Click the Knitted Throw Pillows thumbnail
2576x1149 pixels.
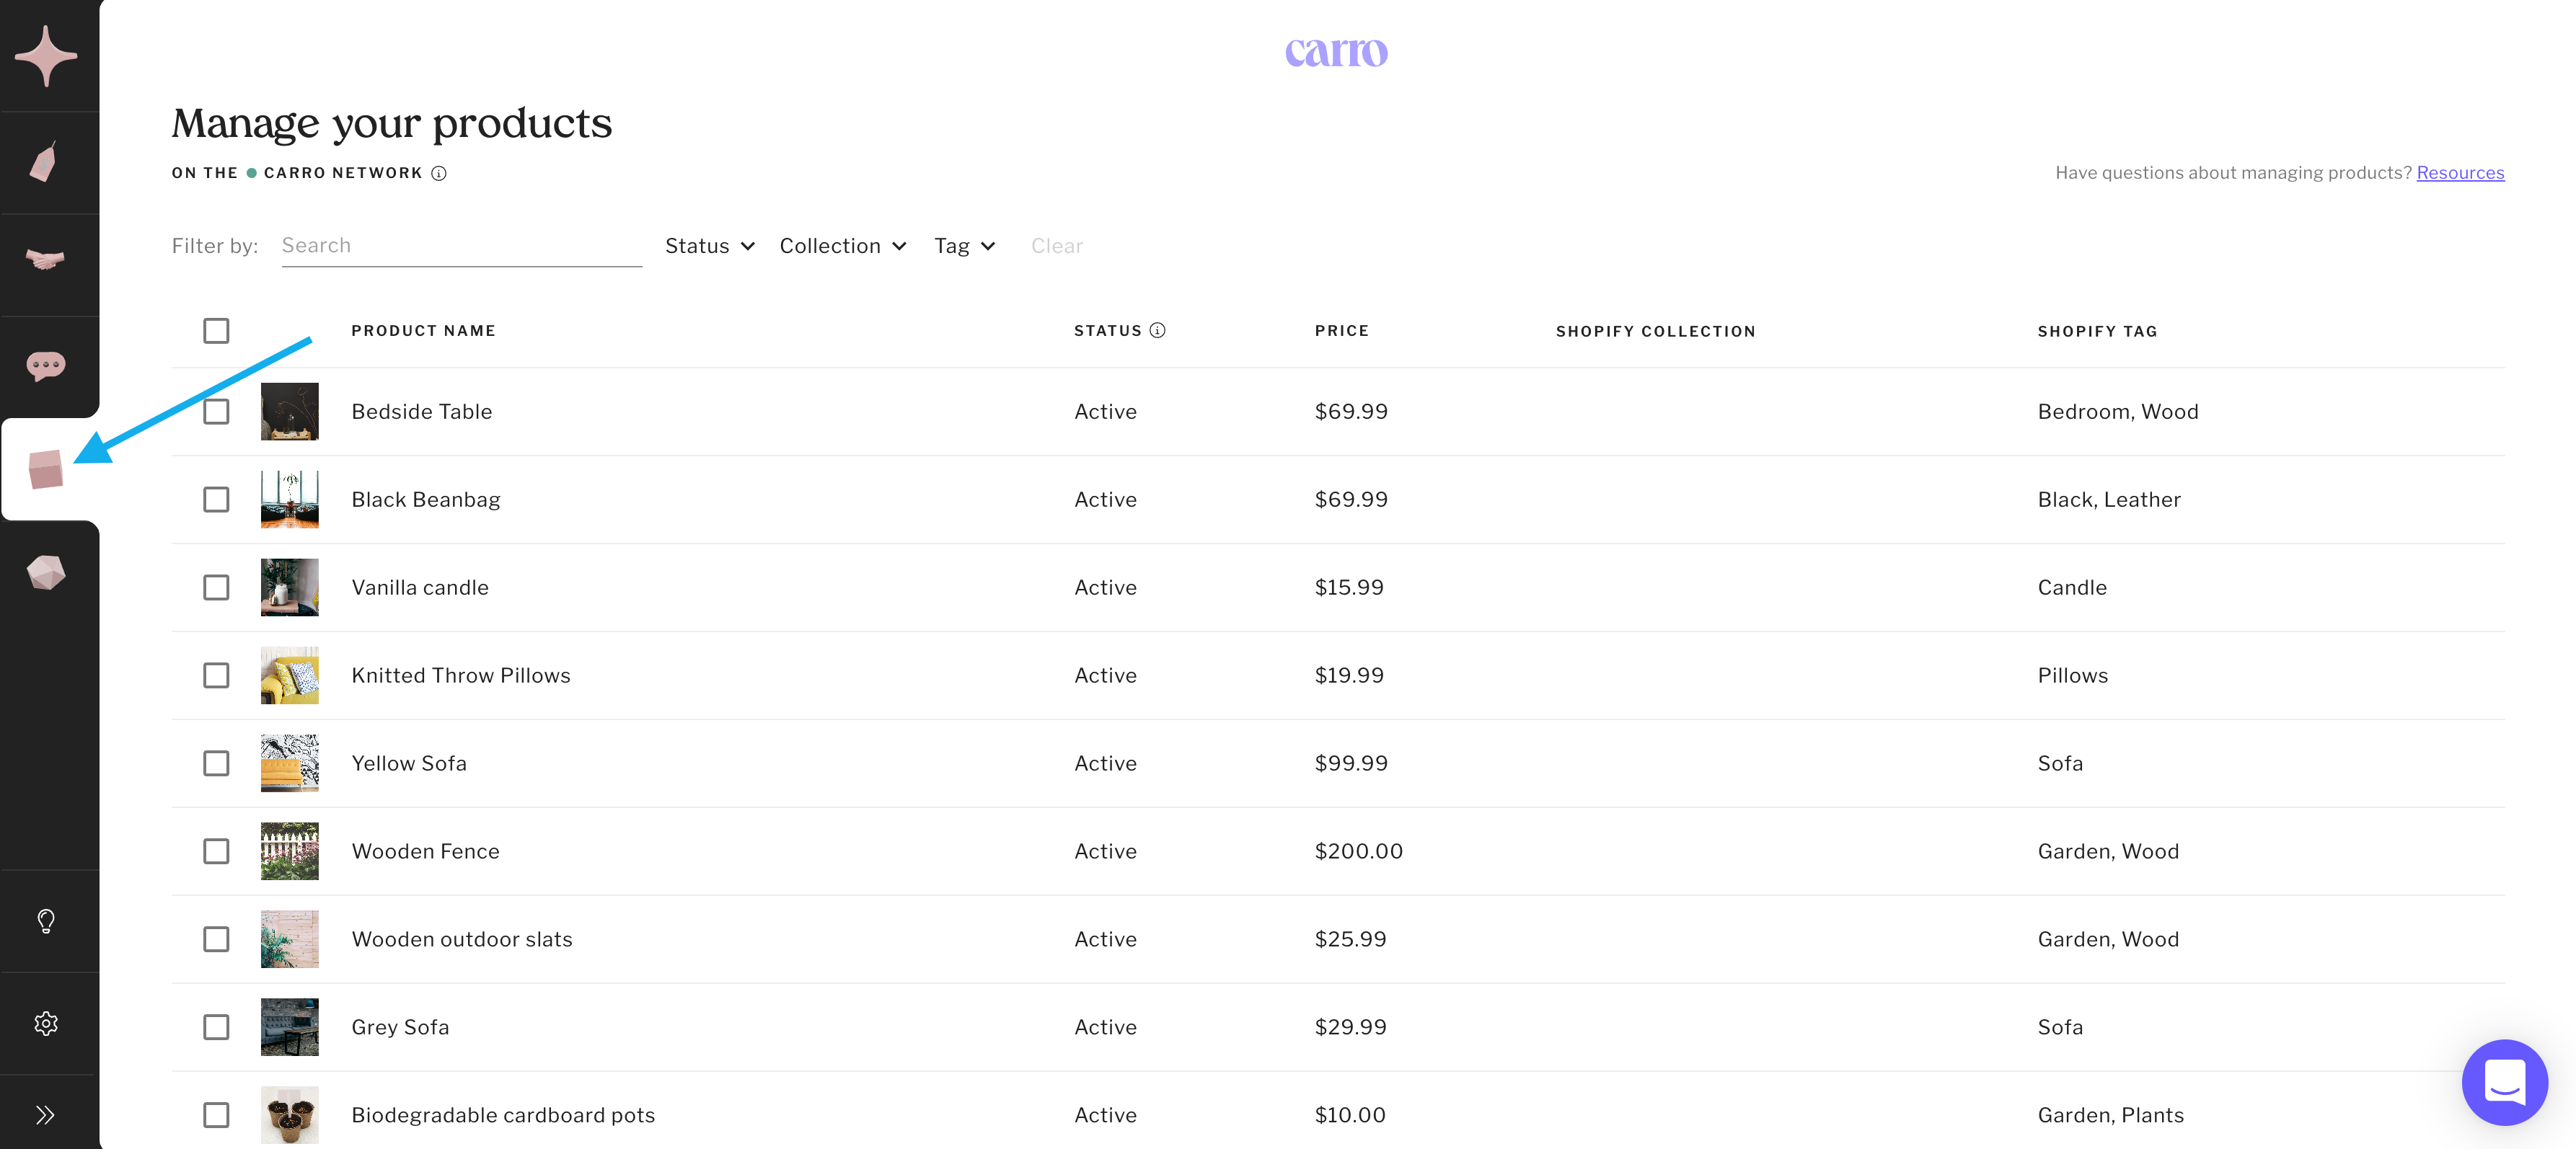click(x=290, y=675)
